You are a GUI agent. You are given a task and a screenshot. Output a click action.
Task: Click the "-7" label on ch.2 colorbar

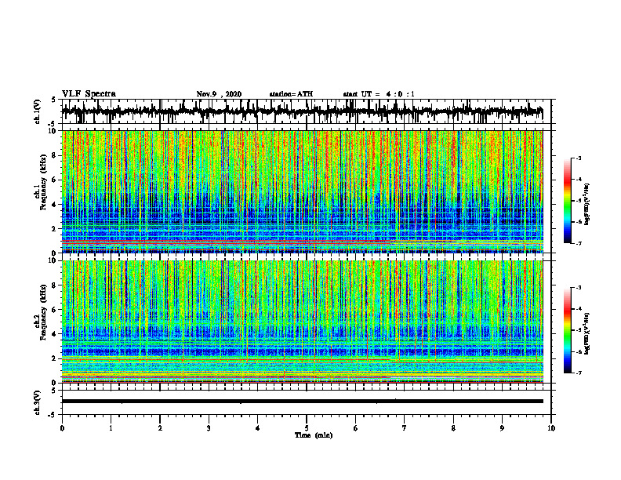(579, 373)
